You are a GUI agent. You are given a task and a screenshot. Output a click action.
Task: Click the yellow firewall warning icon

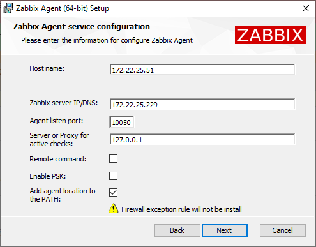click(114, 208)
